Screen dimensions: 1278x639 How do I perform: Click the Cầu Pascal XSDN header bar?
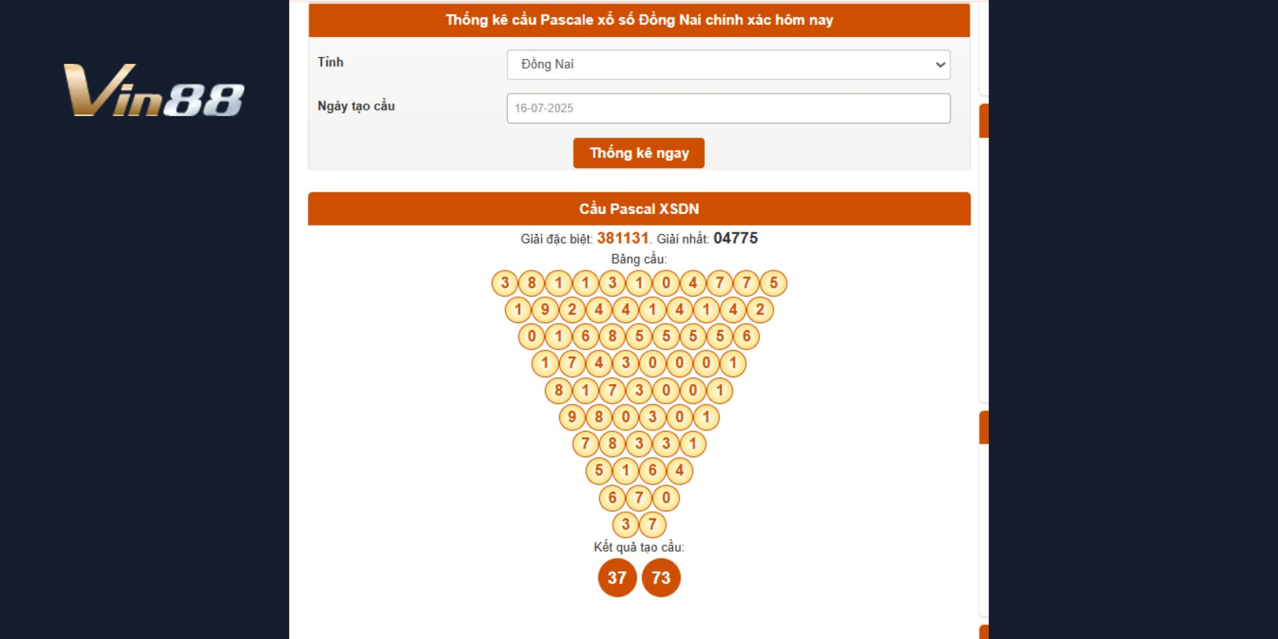(639, 209)
